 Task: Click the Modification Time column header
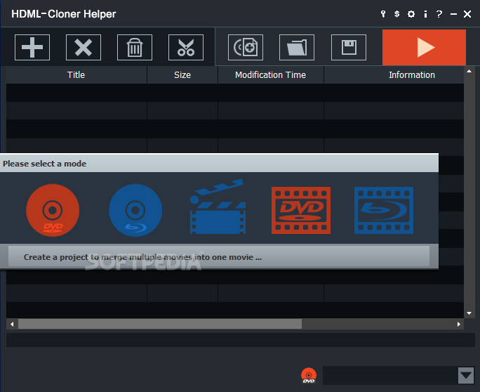tap(271, 74)
